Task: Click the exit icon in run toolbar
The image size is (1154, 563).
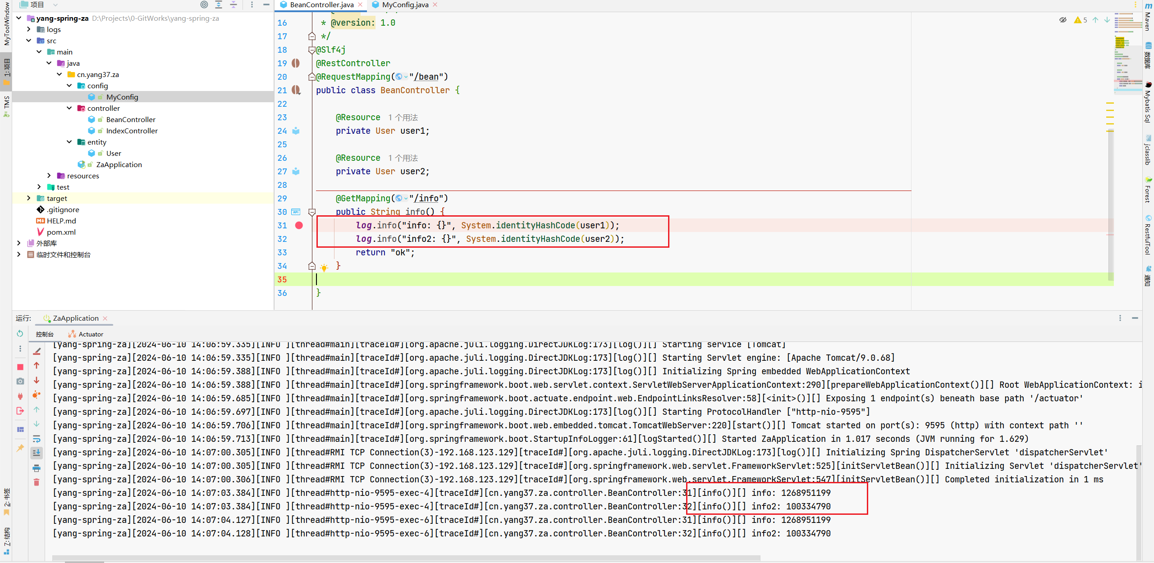Action: click(20, 411)
